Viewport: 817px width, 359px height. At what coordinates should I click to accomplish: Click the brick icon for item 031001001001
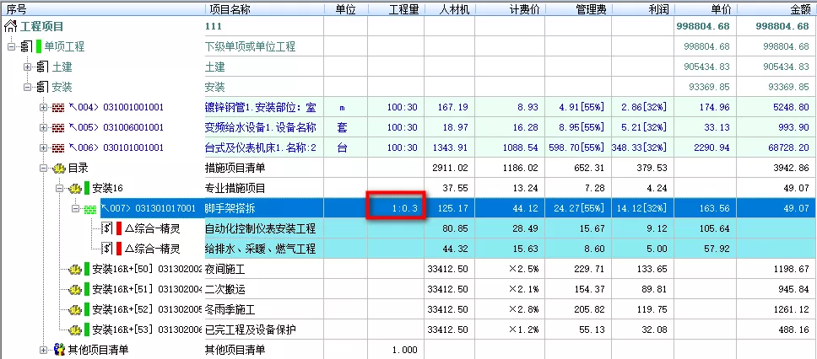pyautogui.click(x=58, y=108)
